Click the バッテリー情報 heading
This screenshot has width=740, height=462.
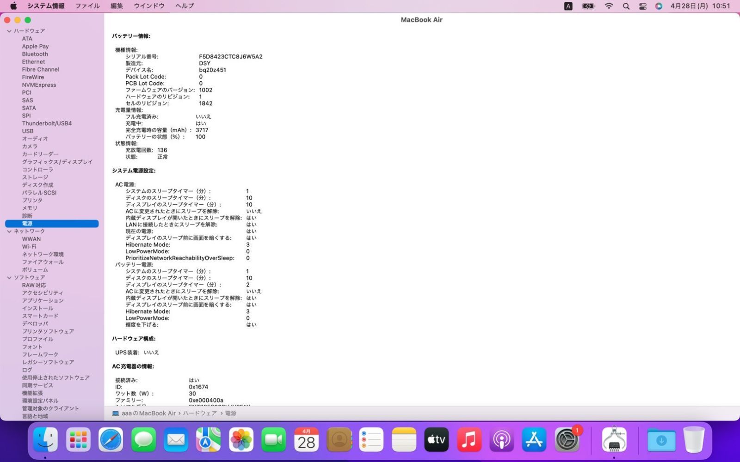[131, 36]
